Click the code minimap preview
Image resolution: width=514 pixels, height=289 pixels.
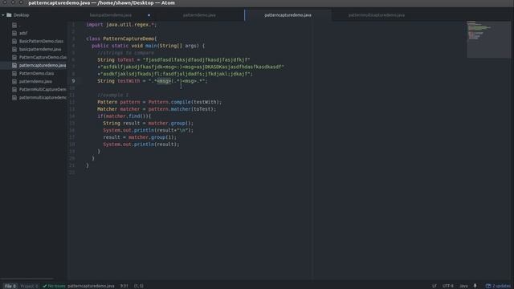coord(488,39)
